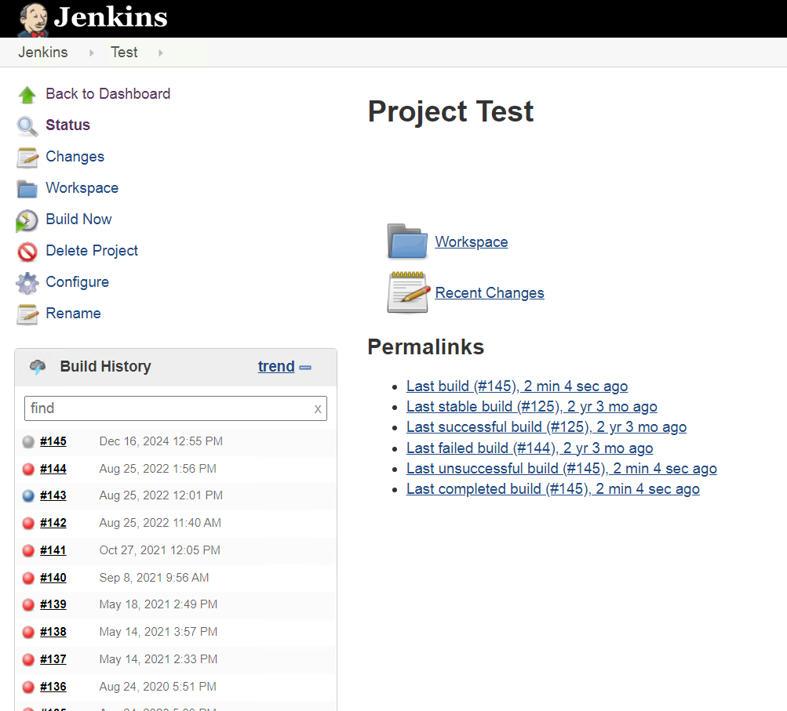Click the grey status ball for build #145

click(x=29, y=442)
